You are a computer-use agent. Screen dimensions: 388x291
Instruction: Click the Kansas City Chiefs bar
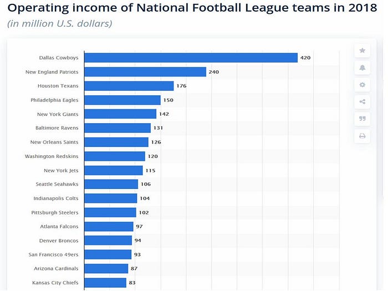pos(105,283)
